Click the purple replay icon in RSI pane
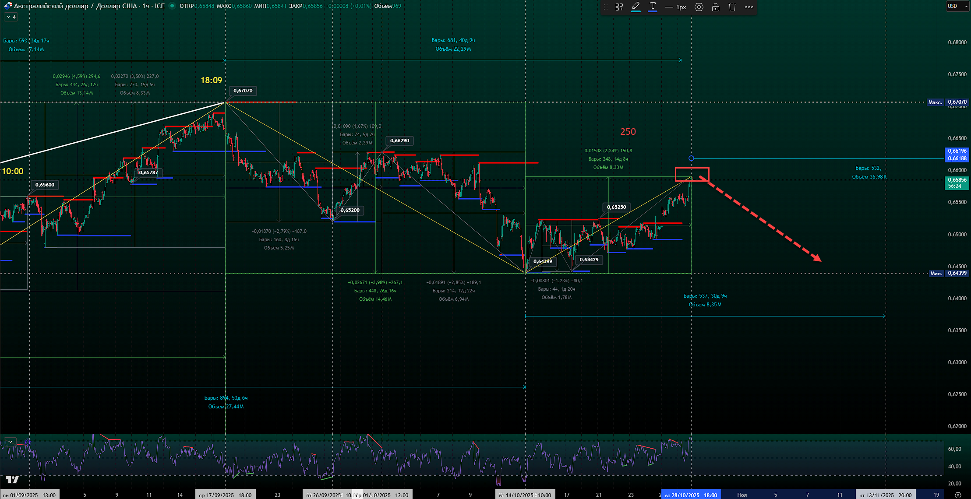Screen dimensions: 971x499 point(28,442)
